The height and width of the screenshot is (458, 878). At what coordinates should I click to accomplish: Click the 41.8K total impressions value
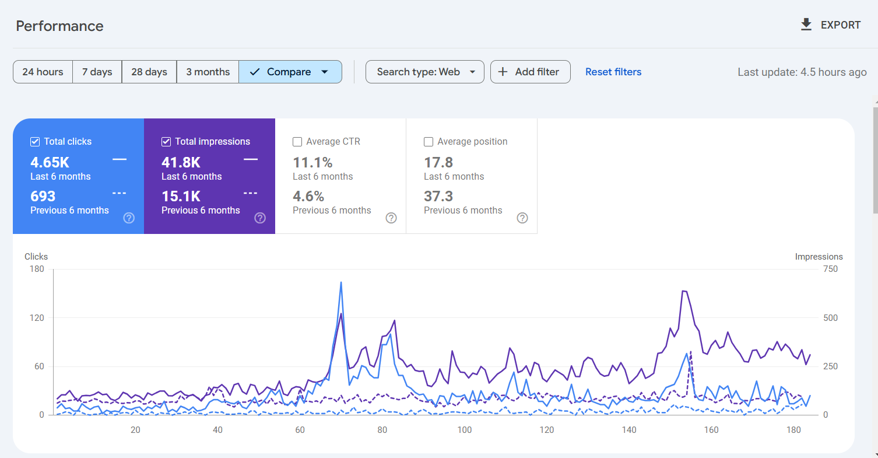[x=181, y=163]
